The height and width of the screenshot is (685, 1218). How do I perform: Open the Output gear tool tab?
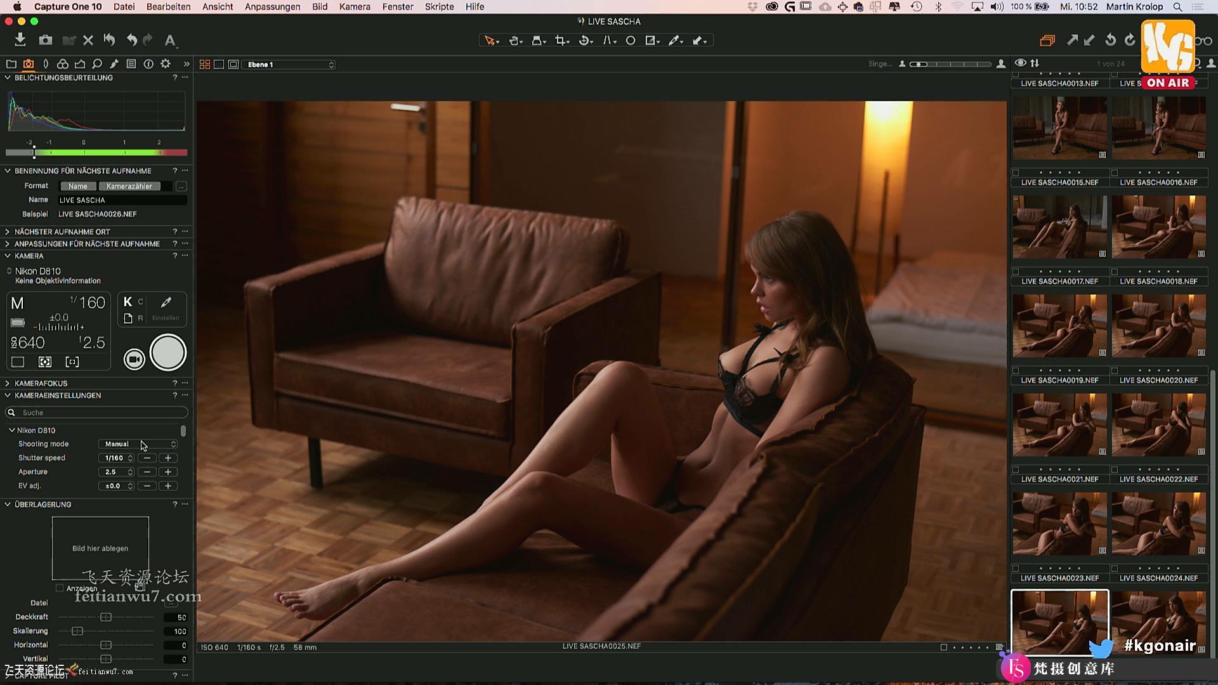pos(166,64)
